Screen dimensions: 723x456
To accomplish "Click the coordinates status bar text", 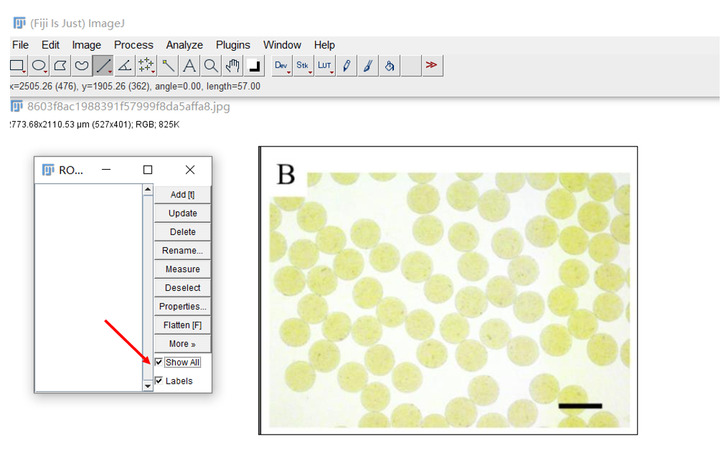I will (x=134, y=86).
